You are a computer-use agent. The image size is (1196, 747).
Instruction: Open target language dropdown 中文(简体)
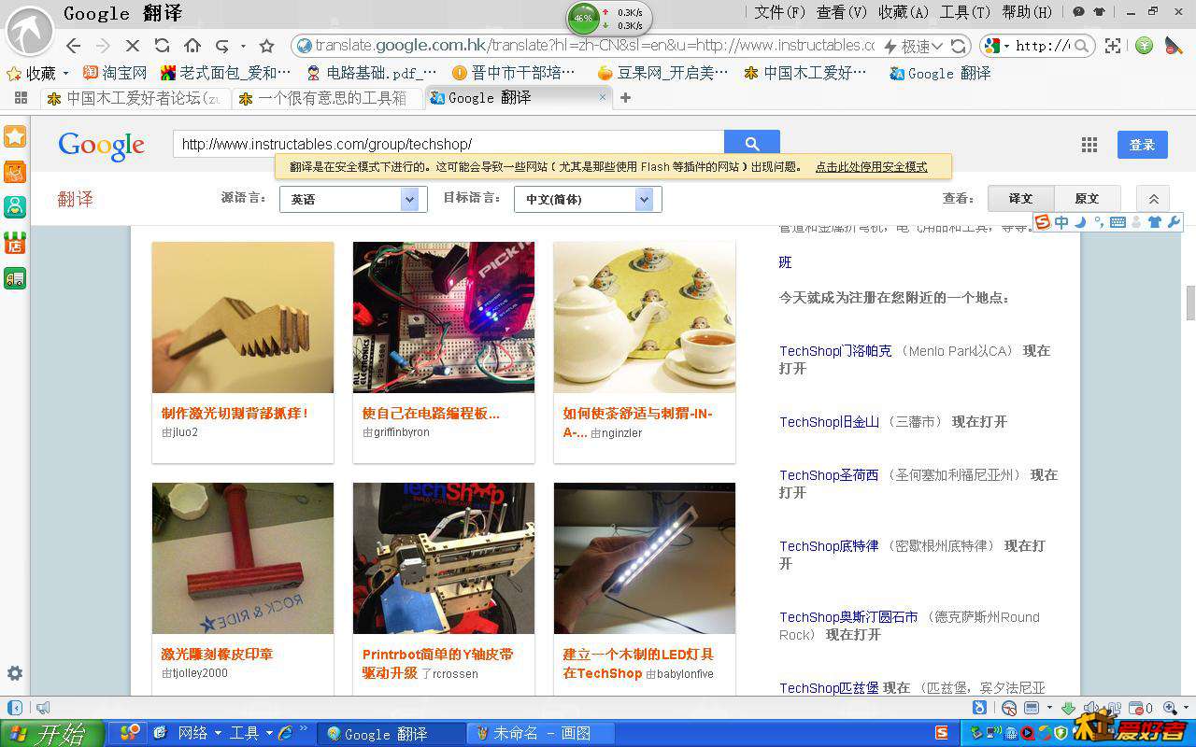(x=588, y=199)
